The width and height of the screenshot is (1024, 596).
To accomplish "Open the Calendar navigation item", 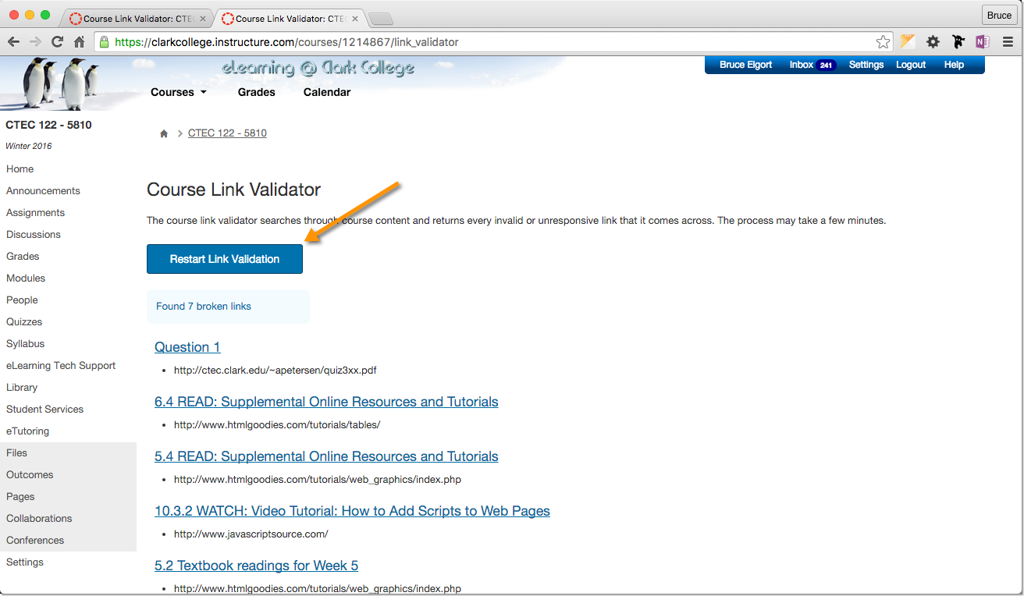I will tap(326, 92).
